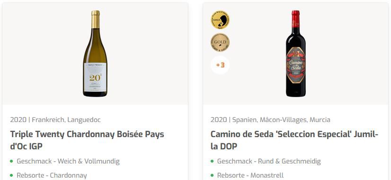Open the Triple Twenty Chardonnay bottle image
The image size is (391, 180).
[x=95, y=53]
